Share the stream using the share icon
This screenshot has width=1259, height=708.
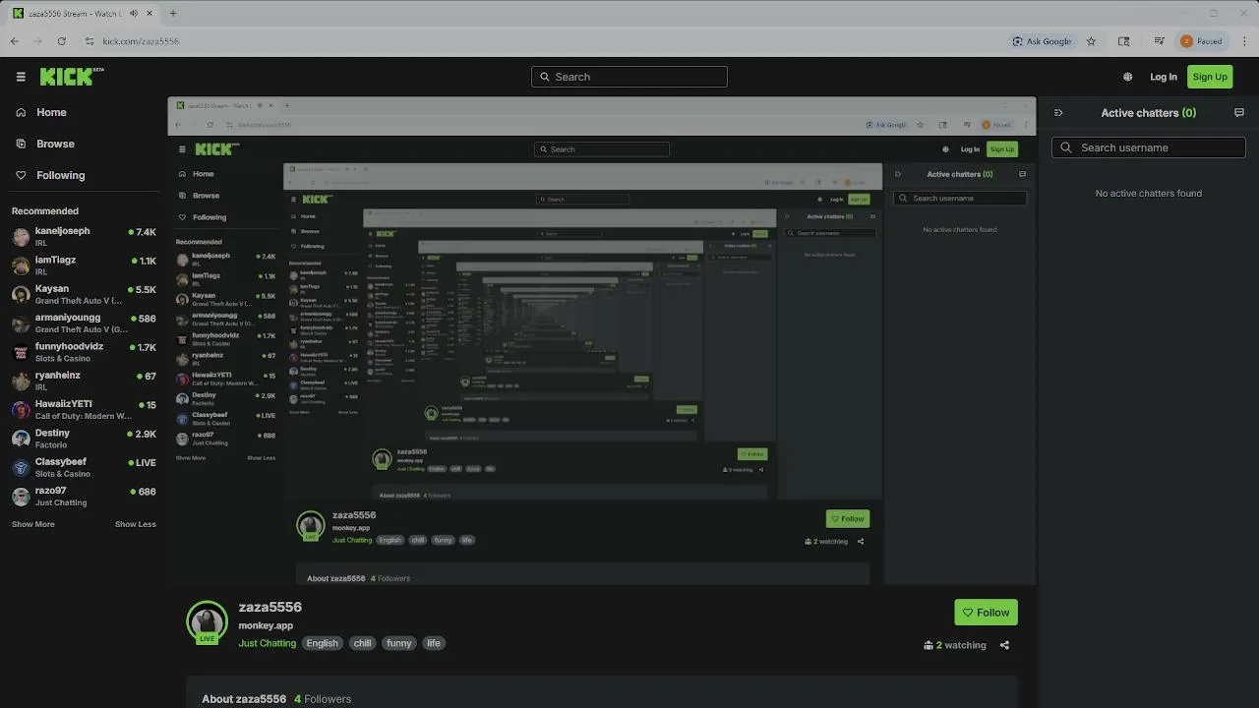pos(1004,645)
